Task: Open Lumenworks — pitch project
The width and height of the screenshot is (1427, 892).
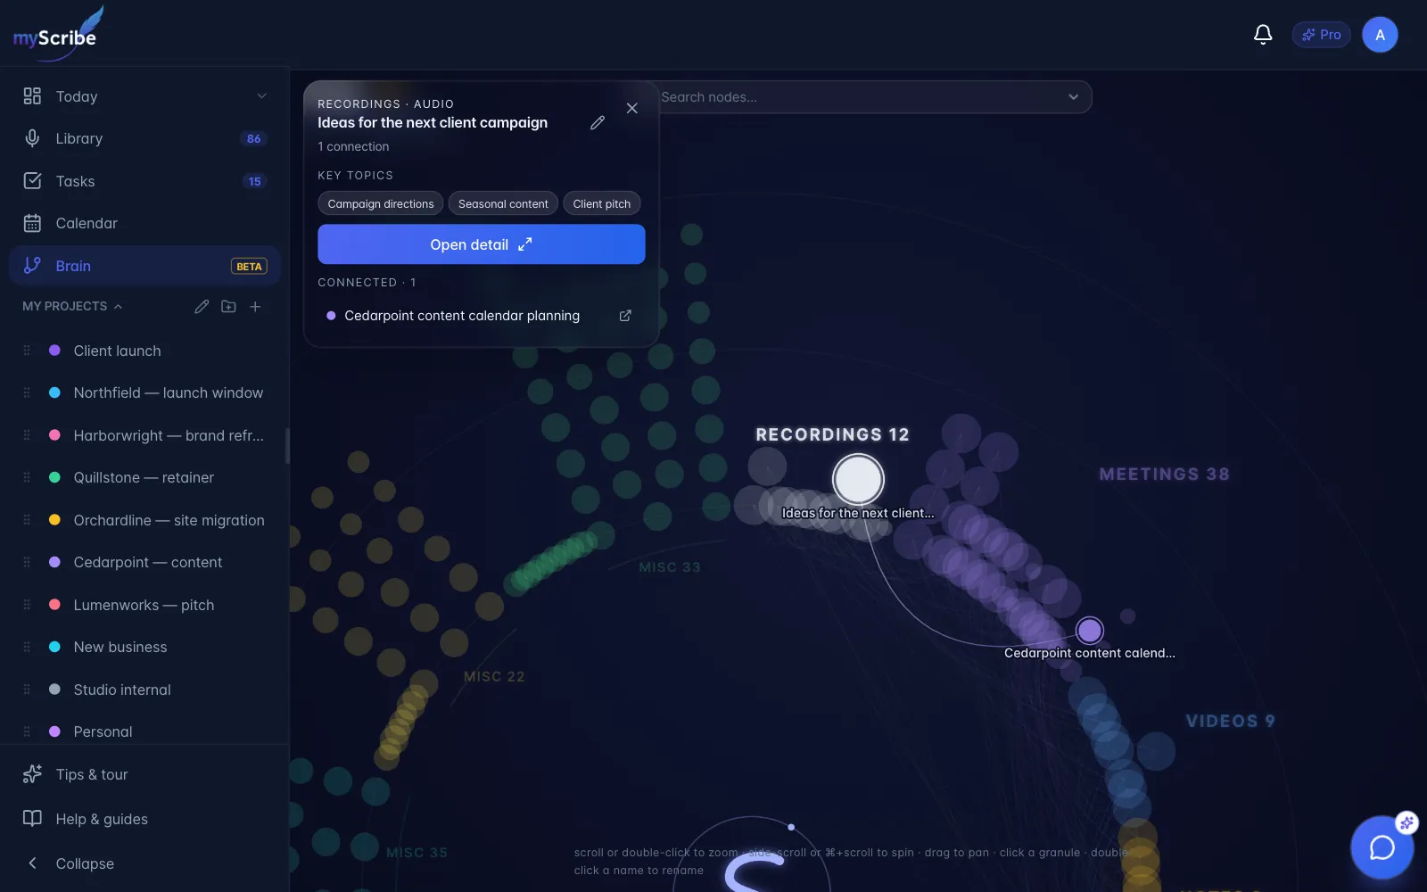Action: [144, 605]
